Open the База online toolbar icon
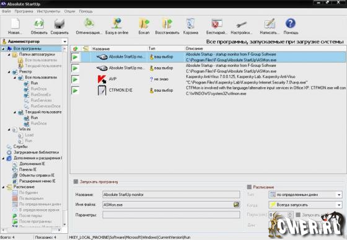 click(117, 24)
